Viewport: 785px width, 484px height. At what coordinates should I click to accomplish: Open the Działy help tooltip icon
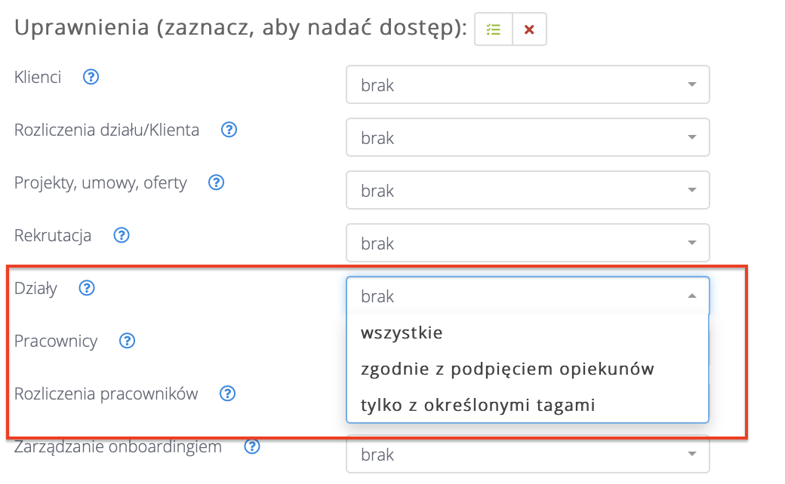[87, 288]
